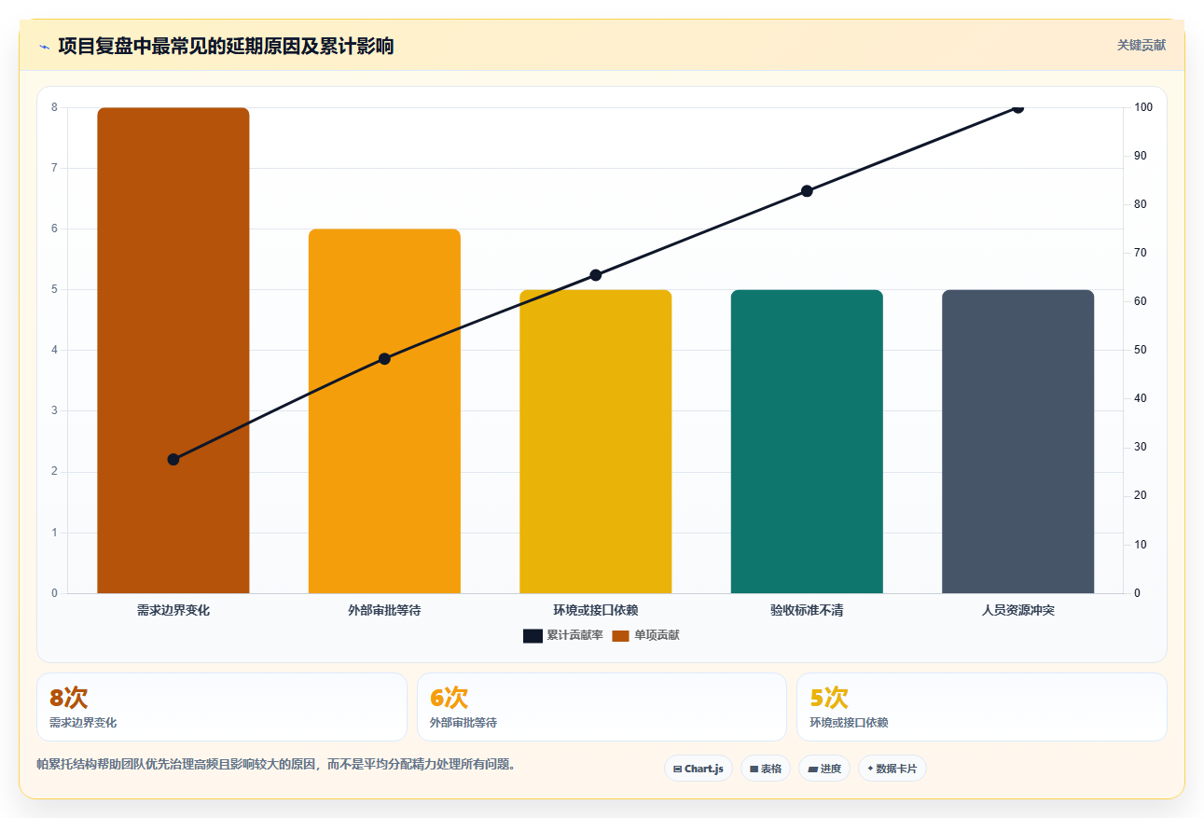Image resolution: width=1204 pixels, height=818 pixels.
Task: Click the line point on 验收标准不清 bar
Action: click(x=807, y=191)
